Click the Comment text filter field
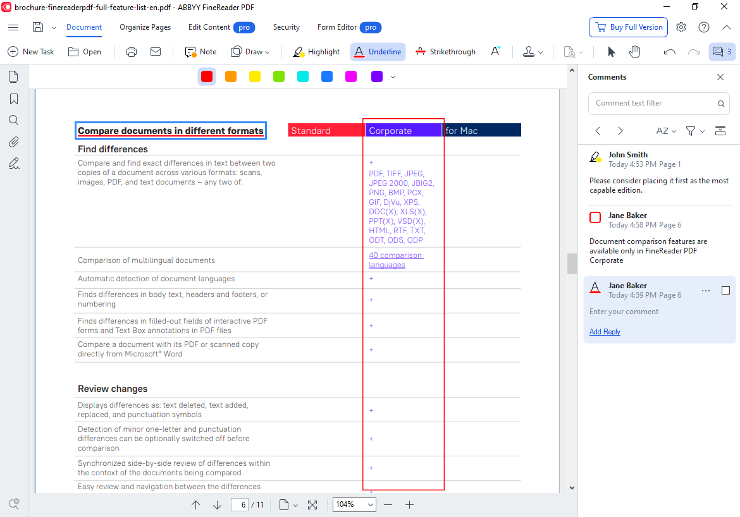The image size is (740, 517). point(659,103)
